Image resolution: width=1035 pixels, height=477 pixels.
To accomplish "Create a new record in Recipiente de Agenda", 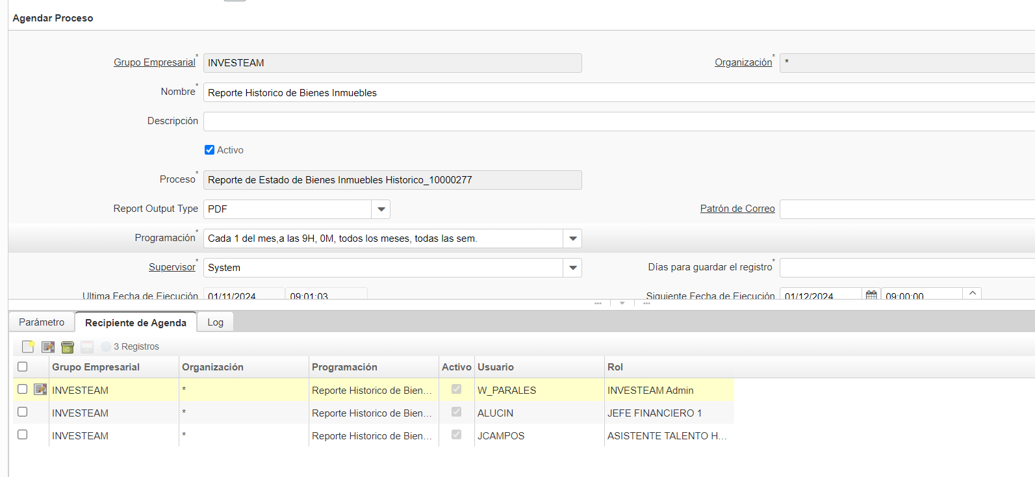I will [28, 347].
